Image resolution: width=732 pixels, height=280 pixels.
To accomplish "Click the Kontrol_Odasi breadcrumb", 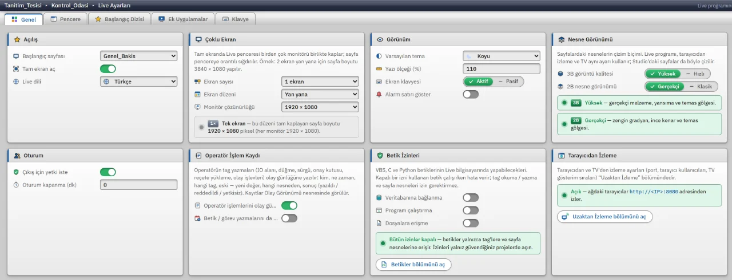I will [x=70, y=5].
